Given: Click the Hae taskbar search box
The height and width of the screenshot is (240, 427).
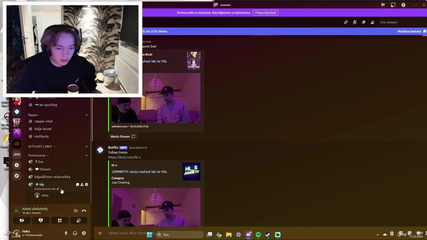Looking at the screenshot, I should click(x=180, y=235).
